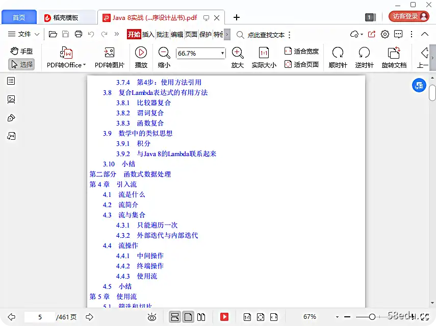Collapse the ribbon with up chevron

425,34
